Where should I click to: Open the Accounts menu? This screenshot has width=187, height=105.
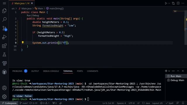pyautogui.click(x=4, y=88)
